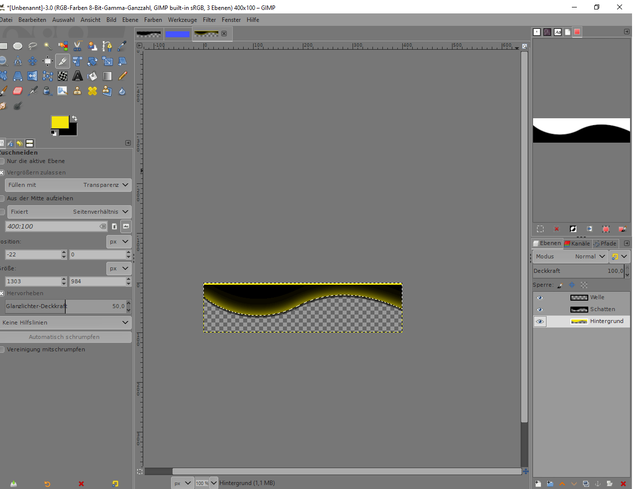Image resolution: width=638 pixels, height=489 pixels.
Task: Pick the Eraser tool in toolbox
Action: pos(18,91)
